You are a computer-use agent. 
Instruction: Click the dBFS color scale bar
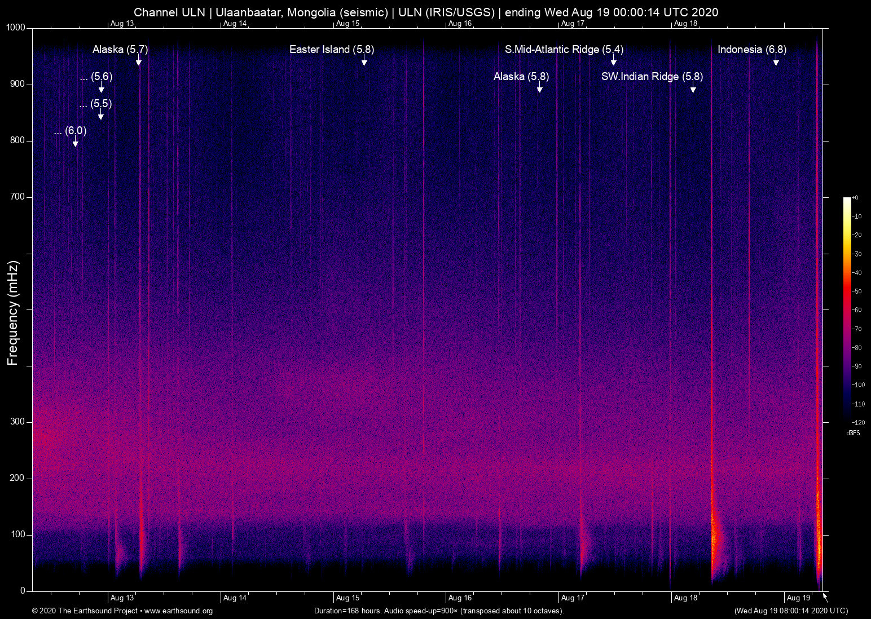[847, 309]
